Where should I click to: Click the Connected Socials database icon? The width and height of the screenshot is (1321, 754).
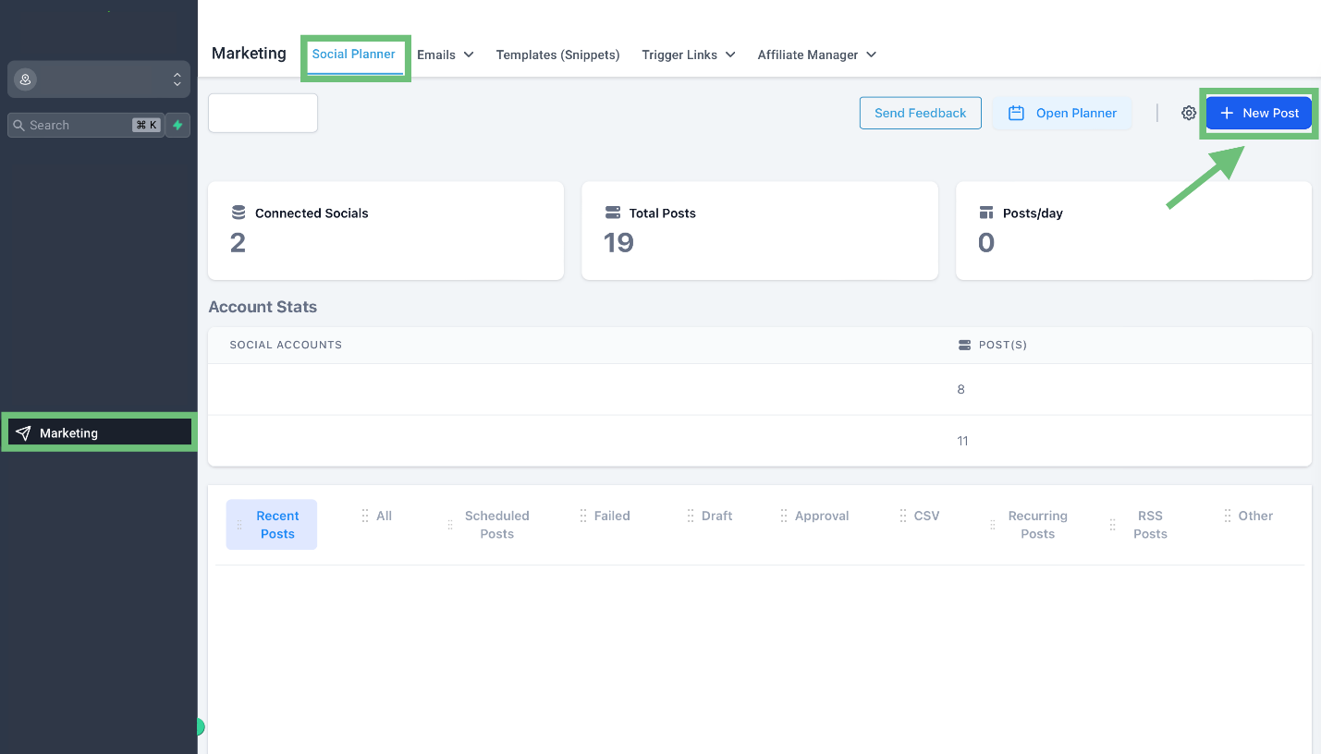pos(239,213)
